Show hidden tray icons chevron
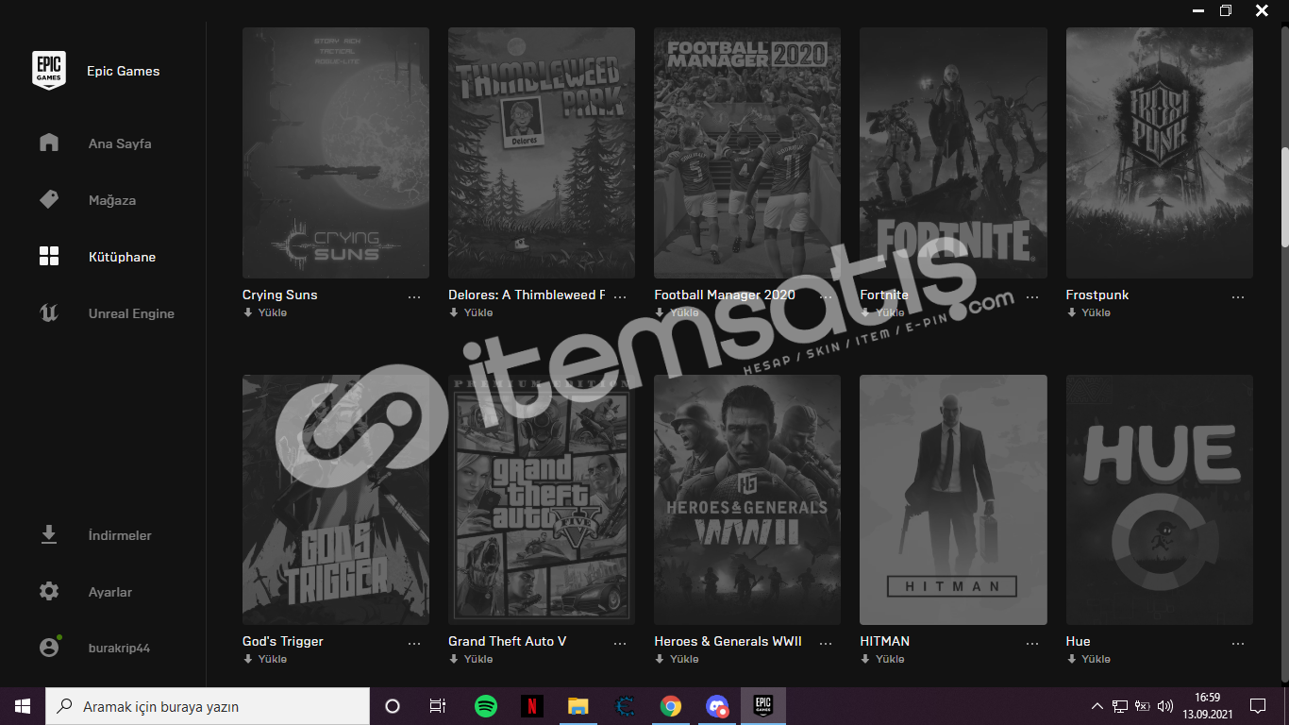 tap(1097, 706)
